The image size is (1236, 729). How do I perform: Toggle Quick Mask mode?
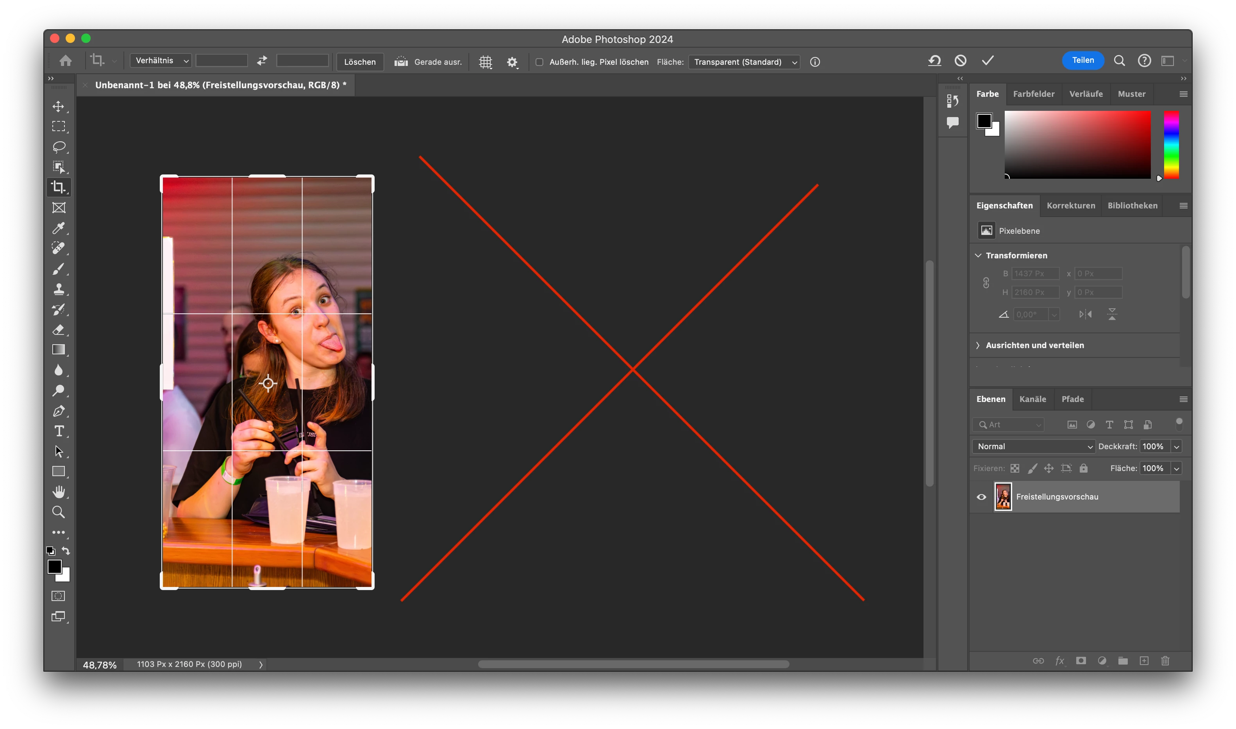(x=59, y=596)
